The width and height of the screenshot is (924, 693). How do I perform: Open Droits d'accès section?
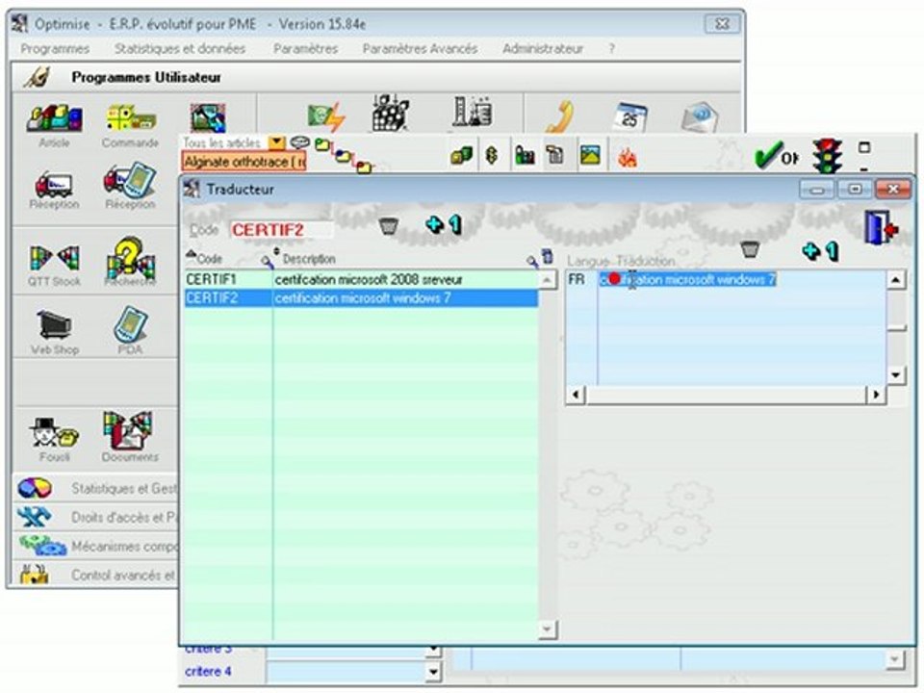pos(95,518)
